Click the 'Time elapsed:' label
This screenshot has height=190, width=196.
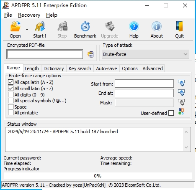click(x=17, y=163)
